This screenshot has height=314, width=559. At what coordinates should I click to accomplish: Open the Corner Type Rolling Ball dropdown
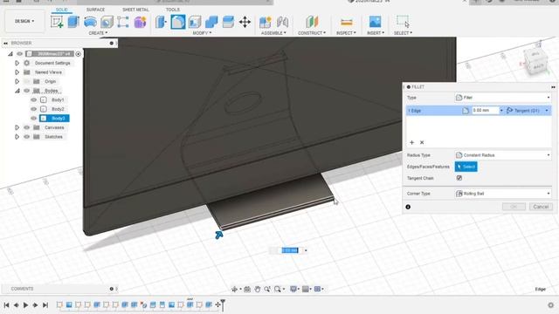[x=503, y=194]
